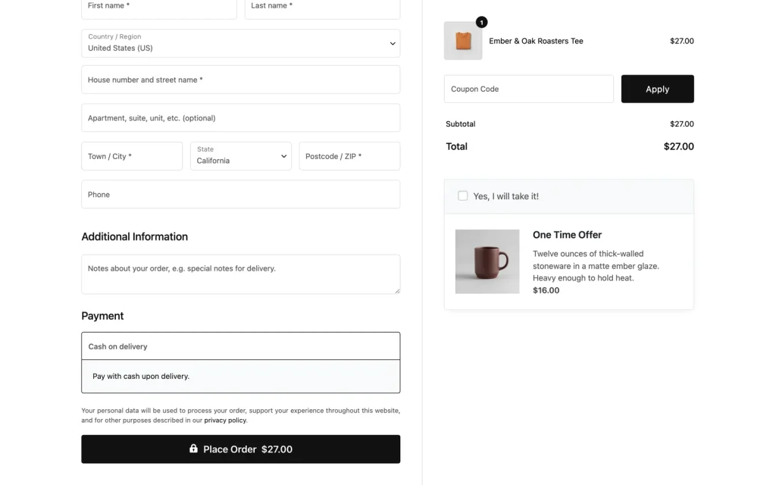Click the mug description about ember glaze

click(x=596, y=266)
